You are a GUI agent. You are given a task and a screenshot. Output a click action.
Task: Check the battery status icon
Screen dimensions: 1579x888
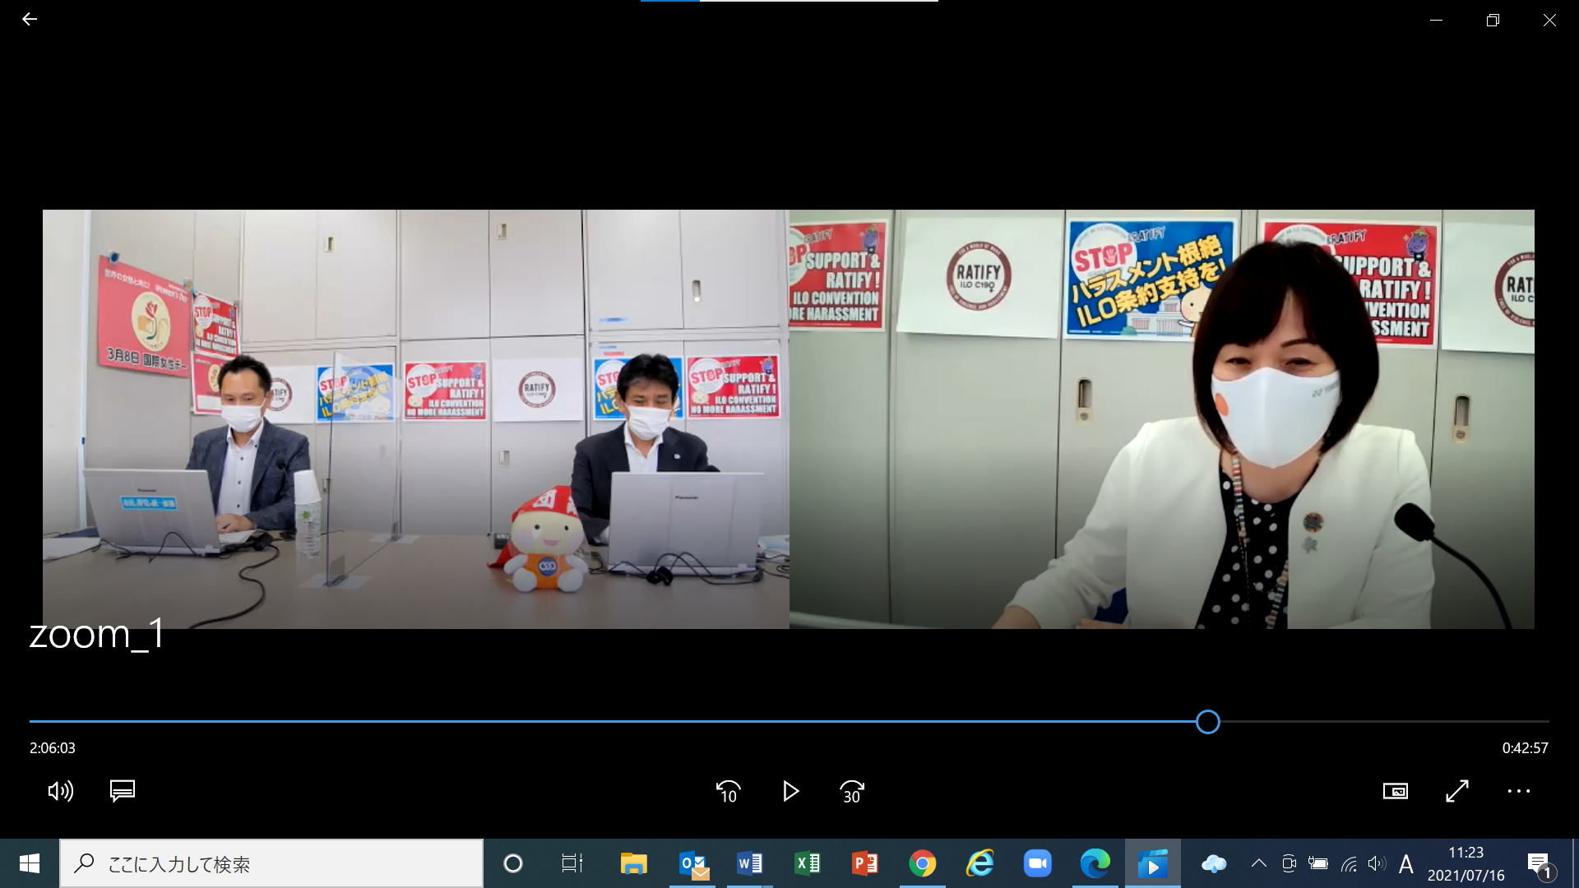(x=1318, y=863)
